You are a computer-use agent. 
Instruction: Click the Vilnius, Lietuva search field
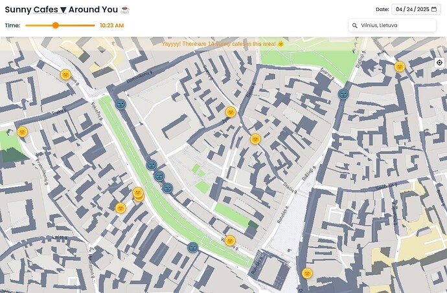[393, 25]
